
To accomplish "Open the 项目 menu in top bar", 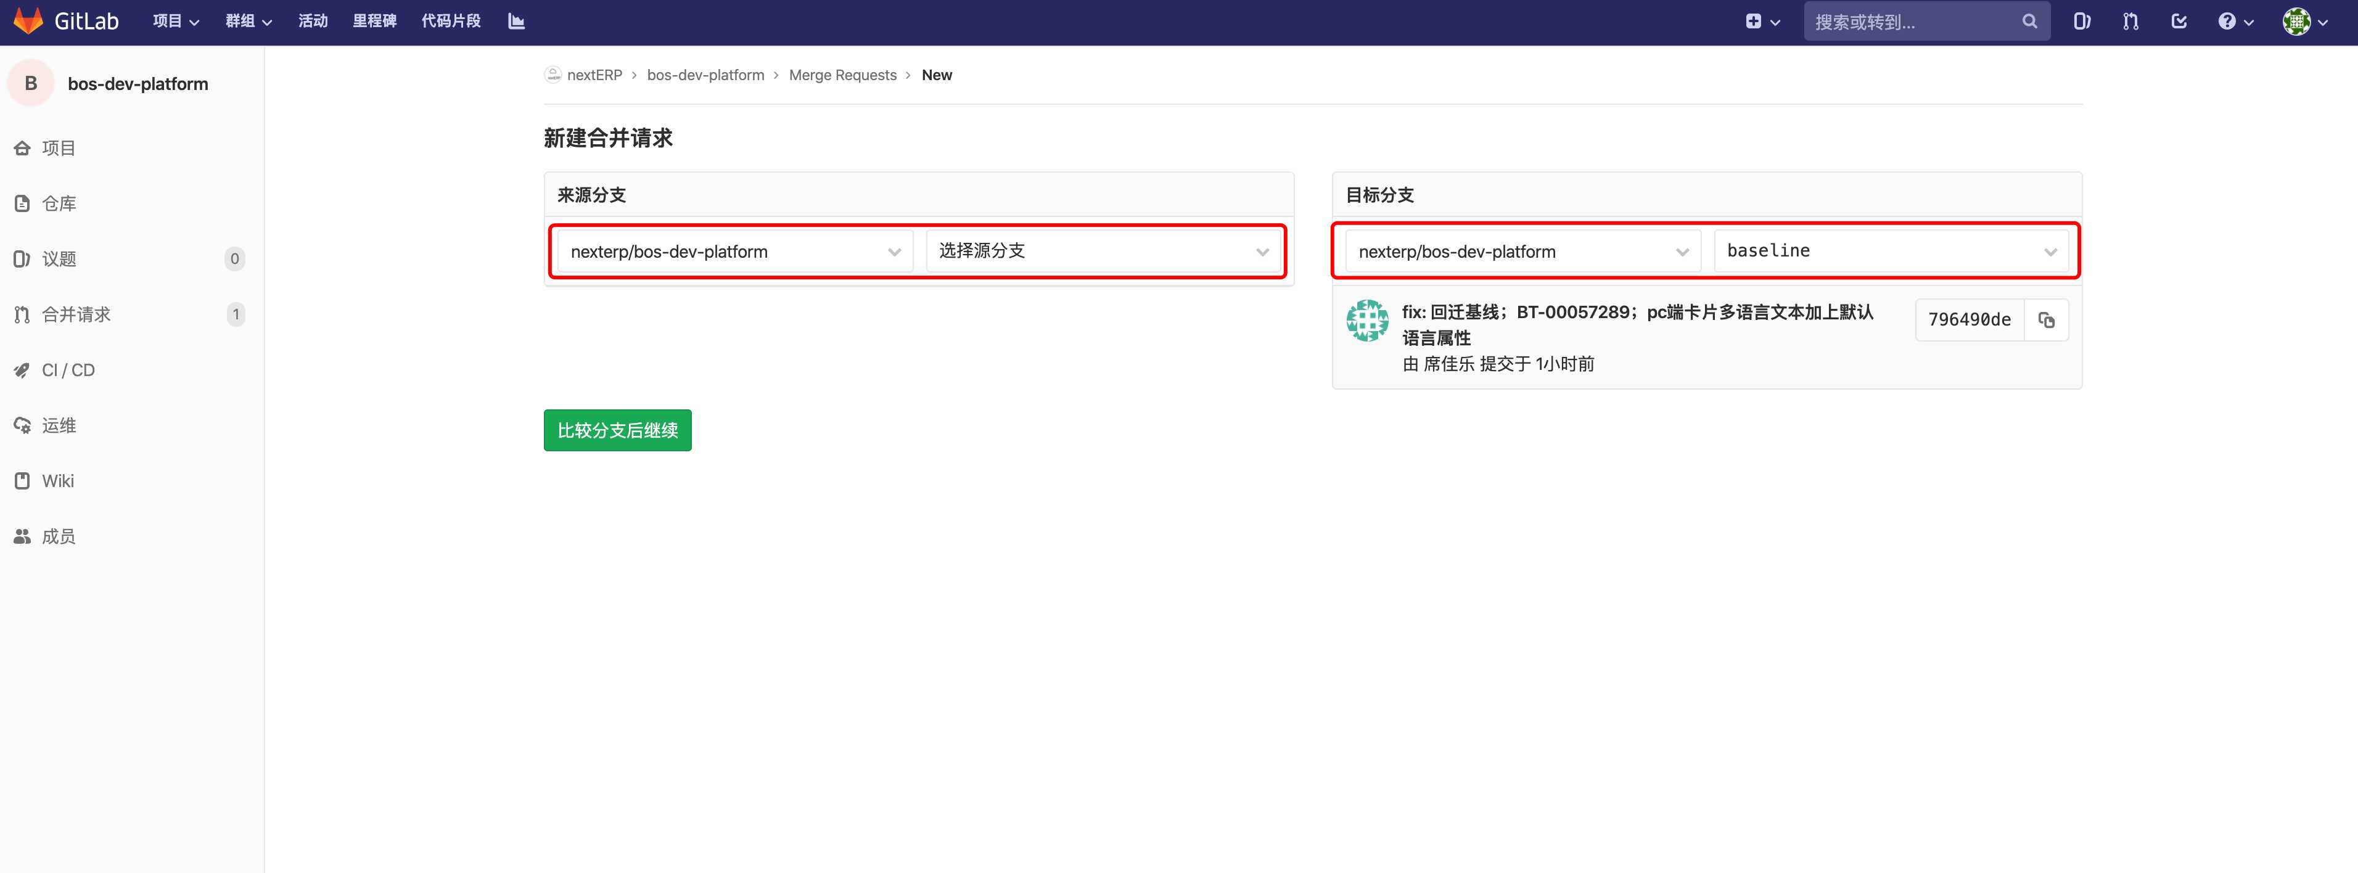I will coord(176,21).
